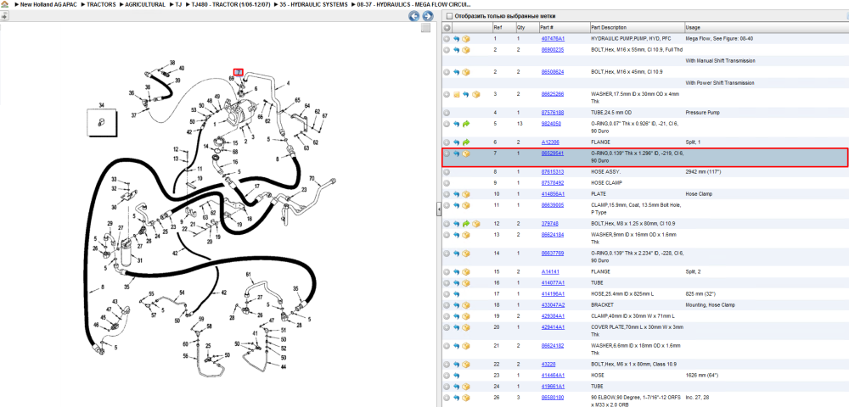Enable 'Отобразить только выбранные метки' checkbox
The width and height of the screenshot is (849, 407).
click(x=449, y=16)
